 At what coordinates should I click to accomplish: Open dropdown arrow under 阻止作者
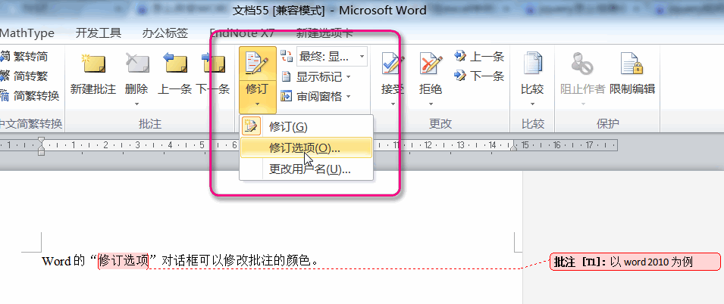tap(583, 104)
